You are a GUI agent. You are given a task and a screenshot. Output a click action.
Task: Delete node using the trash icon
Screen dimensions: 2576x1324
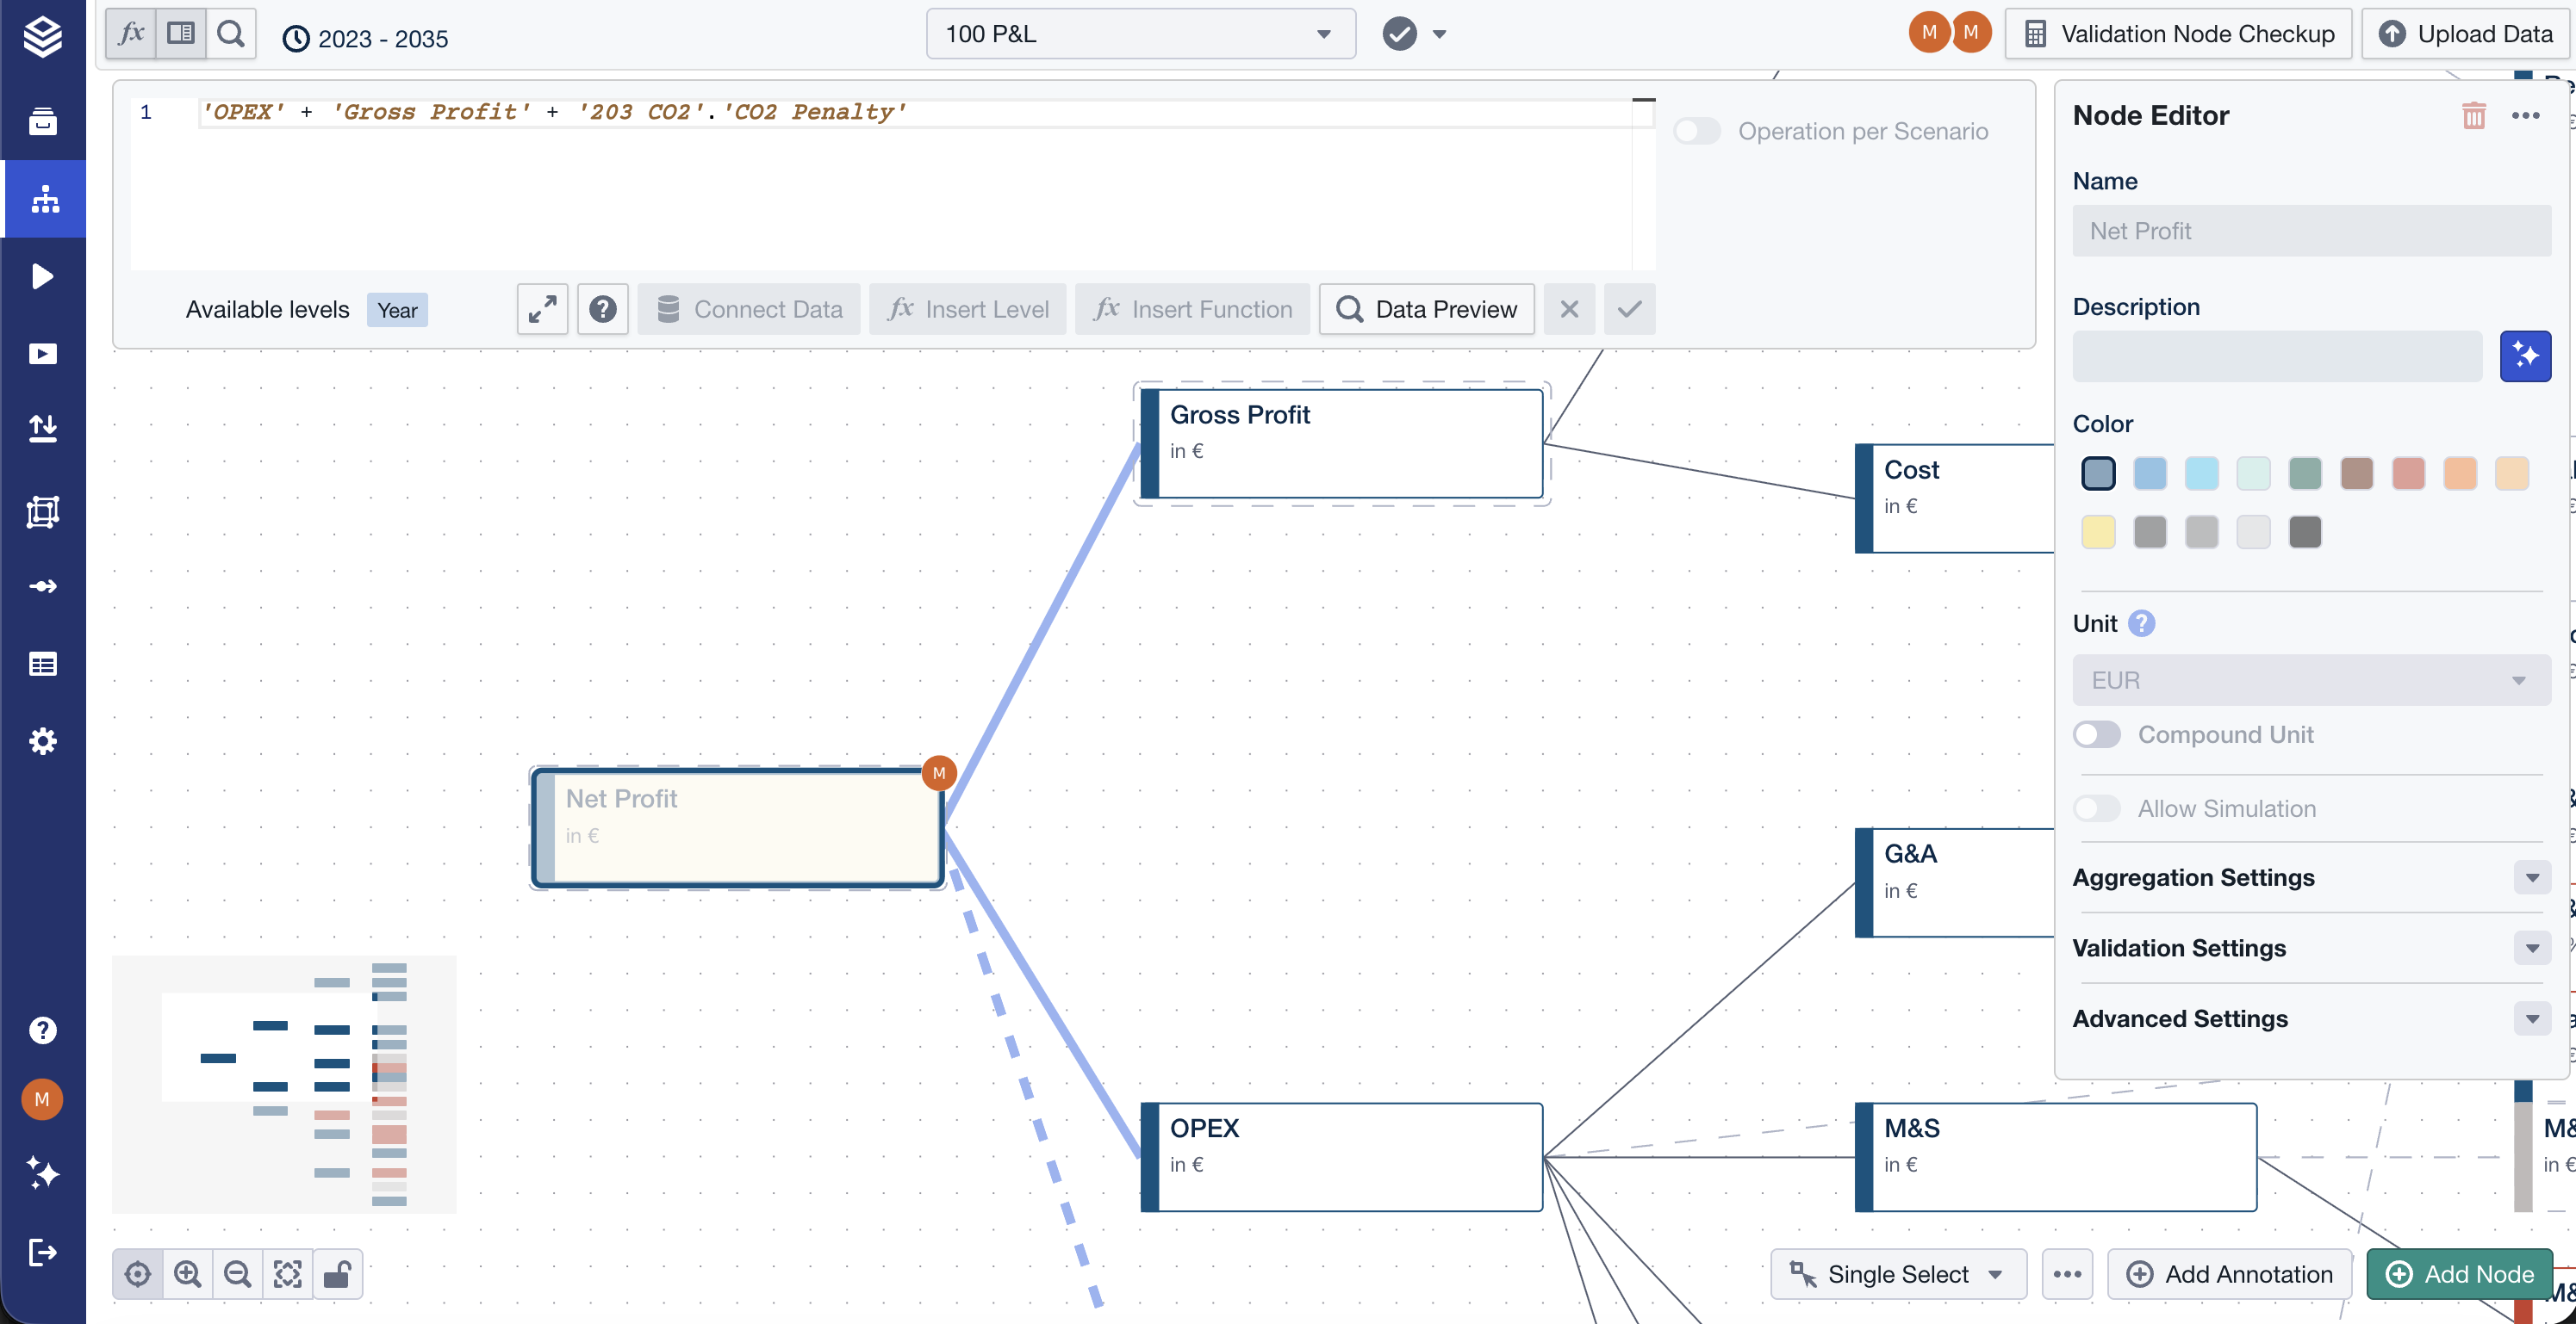click(2473, 114)
